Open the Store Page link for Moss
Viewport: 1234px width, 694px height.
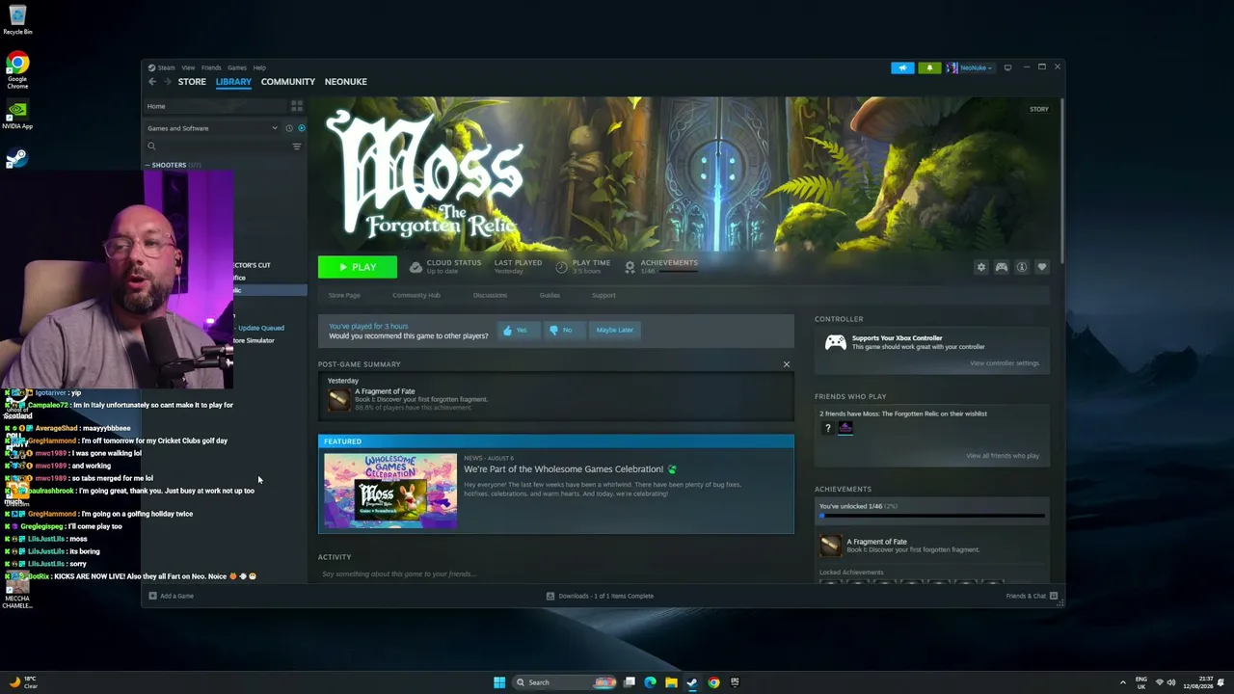click(x=344, y=295)
